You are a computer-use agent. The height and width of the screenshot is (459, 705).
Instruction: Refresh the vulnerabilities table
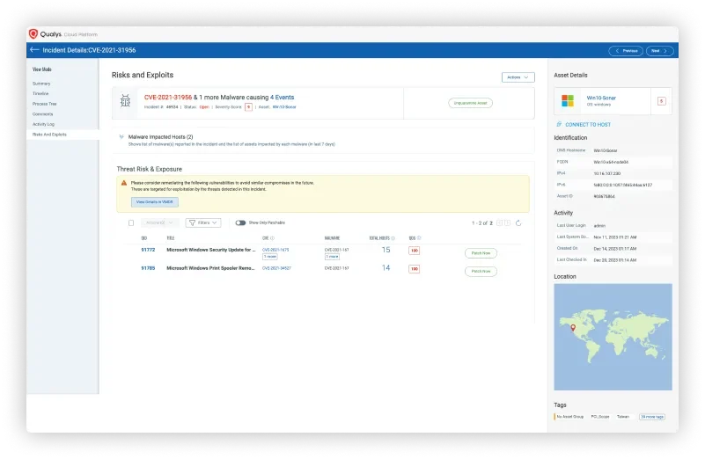[x=518, y=222]
